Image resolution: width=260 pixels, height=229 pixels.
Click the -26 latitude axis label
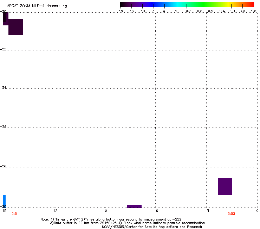pyautogui.click(x=3, y=127)
